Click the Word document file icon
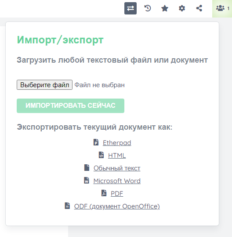This screenshot has height=237, width=232. click(87, 180)
